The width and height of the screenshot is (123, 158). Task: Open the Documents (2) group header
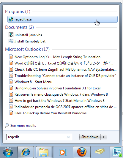(19, 27)
